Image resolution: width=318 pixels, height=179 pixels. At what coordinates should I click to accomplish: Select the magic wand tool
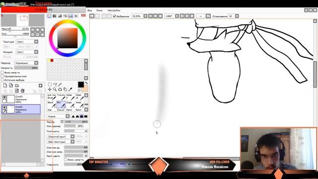pyautogui.click(x=60, y=84)
